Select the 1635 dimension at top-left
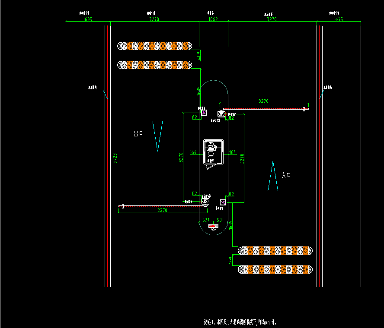The image size is (384, 328). coord(87,19)
